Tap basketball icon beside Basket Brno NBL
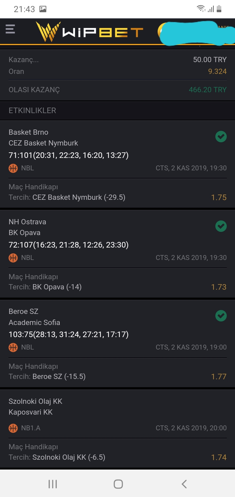Screen dimensions: 235x497 pos(13,168)
